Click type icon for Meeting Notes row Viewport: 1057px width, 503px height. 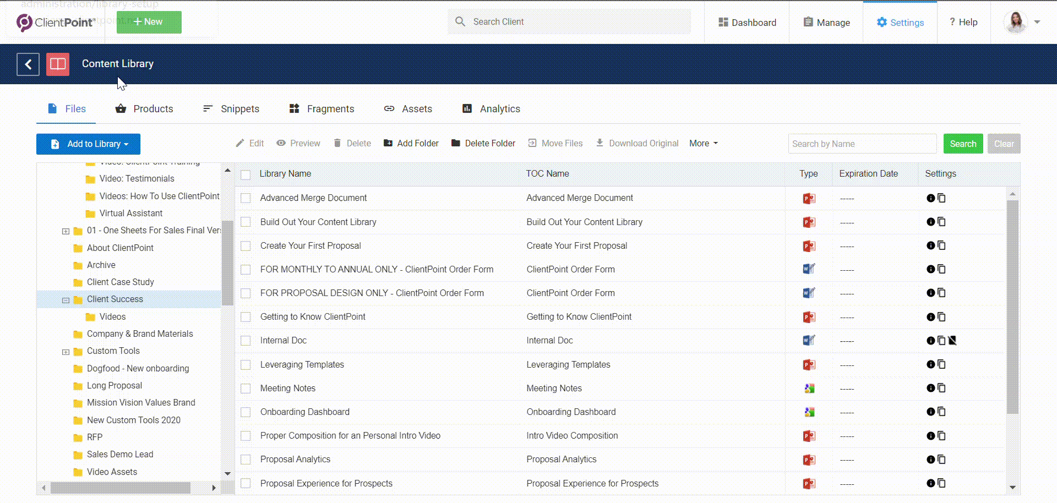pos(809,389)
